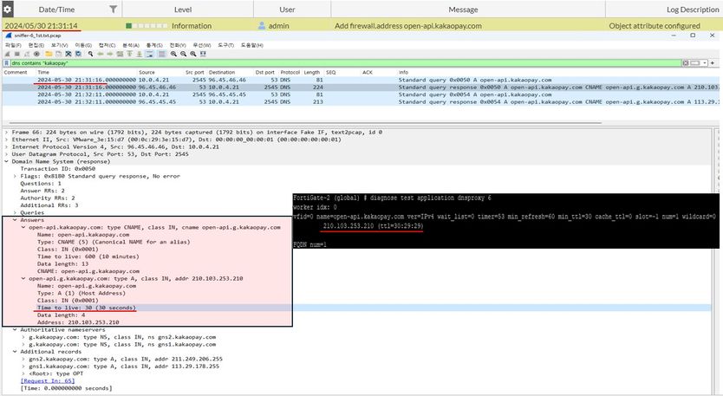Expand User Datagram Protocol row

click(6, 154)
